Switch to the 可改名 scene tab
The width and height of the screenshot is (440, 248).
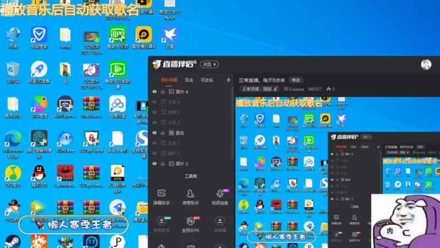point(207,80)
